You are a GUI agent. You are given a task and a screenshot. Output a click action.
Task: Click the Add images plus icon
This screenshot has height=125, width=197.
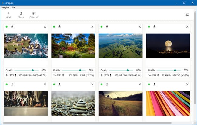[8, 13]
